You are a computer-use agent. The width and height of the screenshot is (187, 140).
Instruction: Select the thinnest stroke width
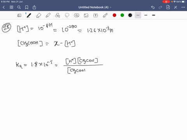(x=138, y=15)
